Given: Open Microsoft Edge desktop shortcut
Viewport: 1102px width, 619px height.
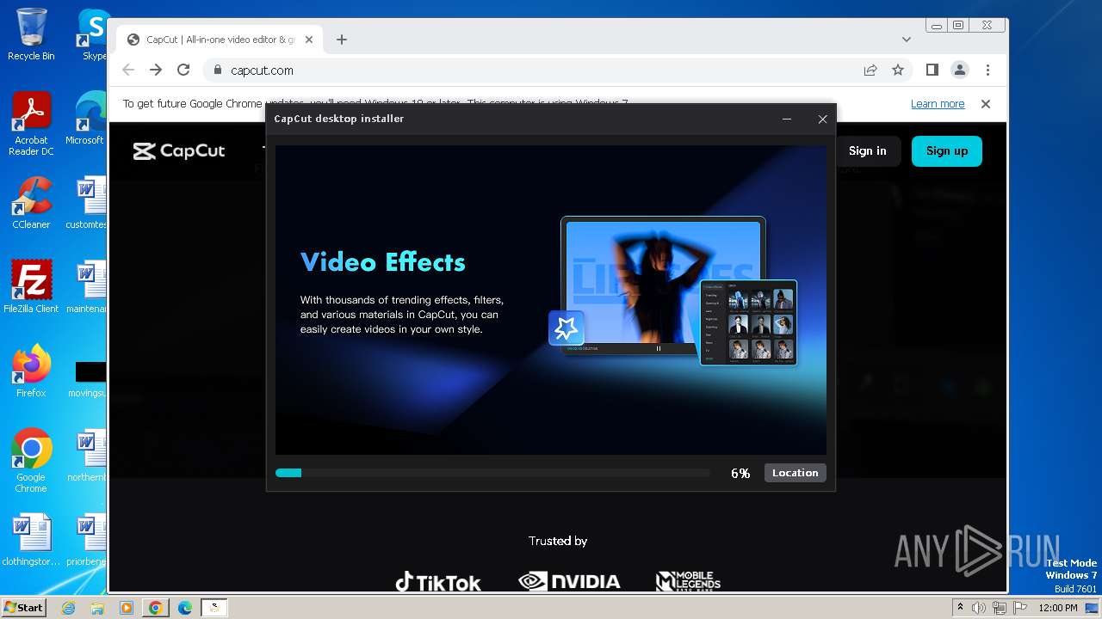Looking at the screenshot, I should click(x=87, y=119).
